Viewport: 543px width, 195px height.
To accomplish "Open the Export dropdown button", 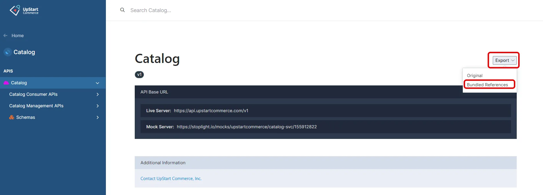I will coord(504,60).
